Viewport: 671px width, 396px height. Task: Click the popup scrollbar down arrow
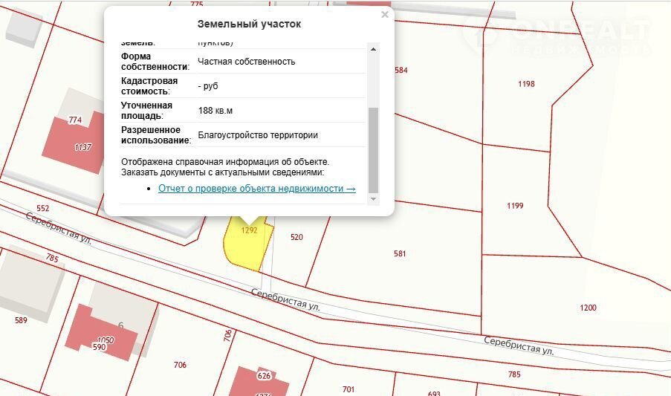[x=373, y=198]
